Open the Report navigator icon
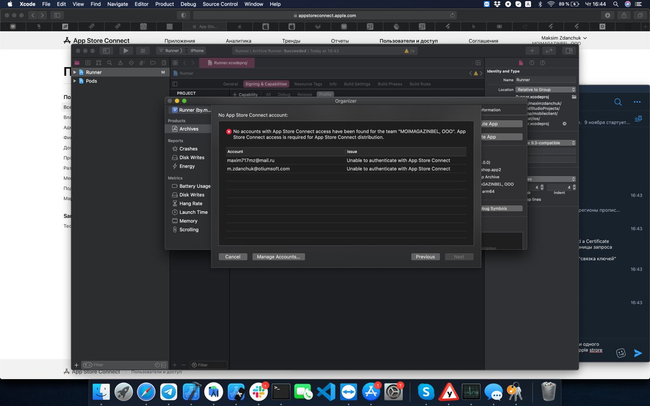Screen dimensions: 650x406 (164, 63)
